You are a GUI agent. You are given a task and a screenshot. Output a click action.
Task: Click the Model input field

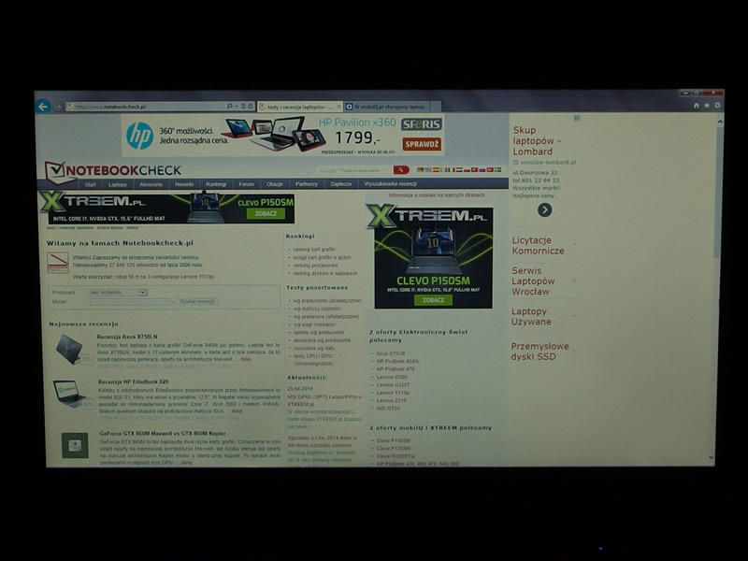(130, 301)
